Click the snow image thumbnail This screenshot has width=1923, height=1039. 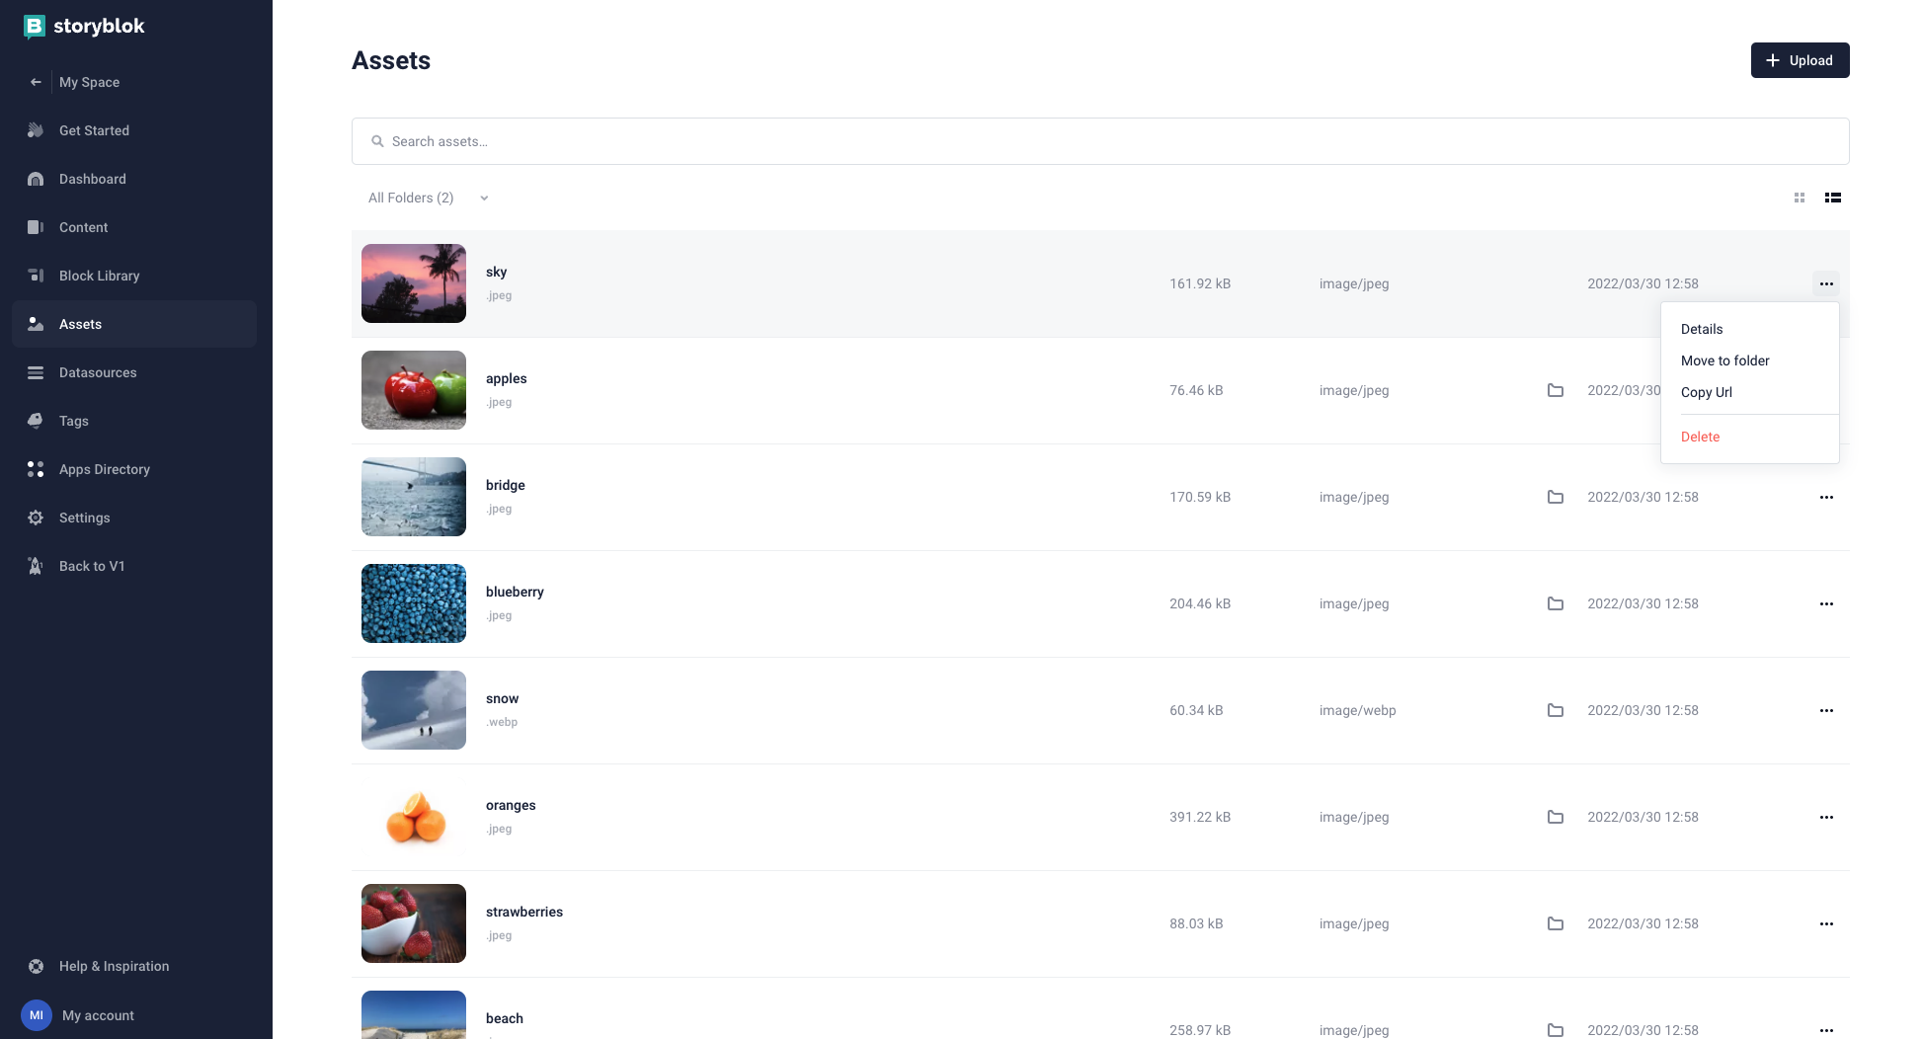[414, 710]
